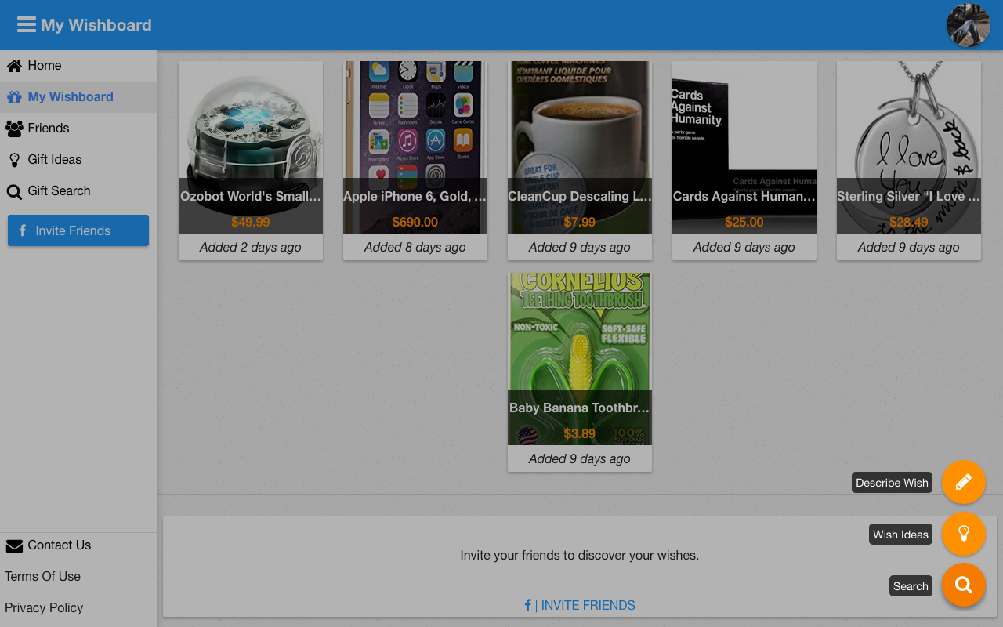This screenshot has height=627, width=1003.
Task: Click Facebook icon beside bottom INVITE FRIENDS link
Action: coord(528,605)
